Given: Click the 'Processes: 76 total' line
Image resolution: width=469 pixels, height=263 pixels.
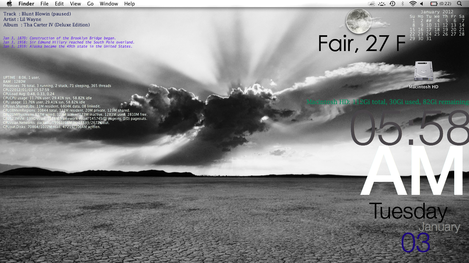Looking at the screenshot, I should click(57, 86).
